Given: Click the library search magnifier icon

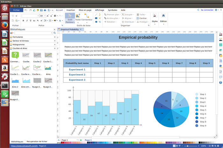Looking at the screenshot, I should tap(54, 33).
